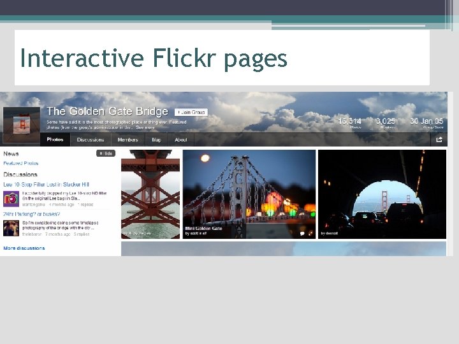Open the dog avatar beside 24hr Parking discussion

click(11, 229)
